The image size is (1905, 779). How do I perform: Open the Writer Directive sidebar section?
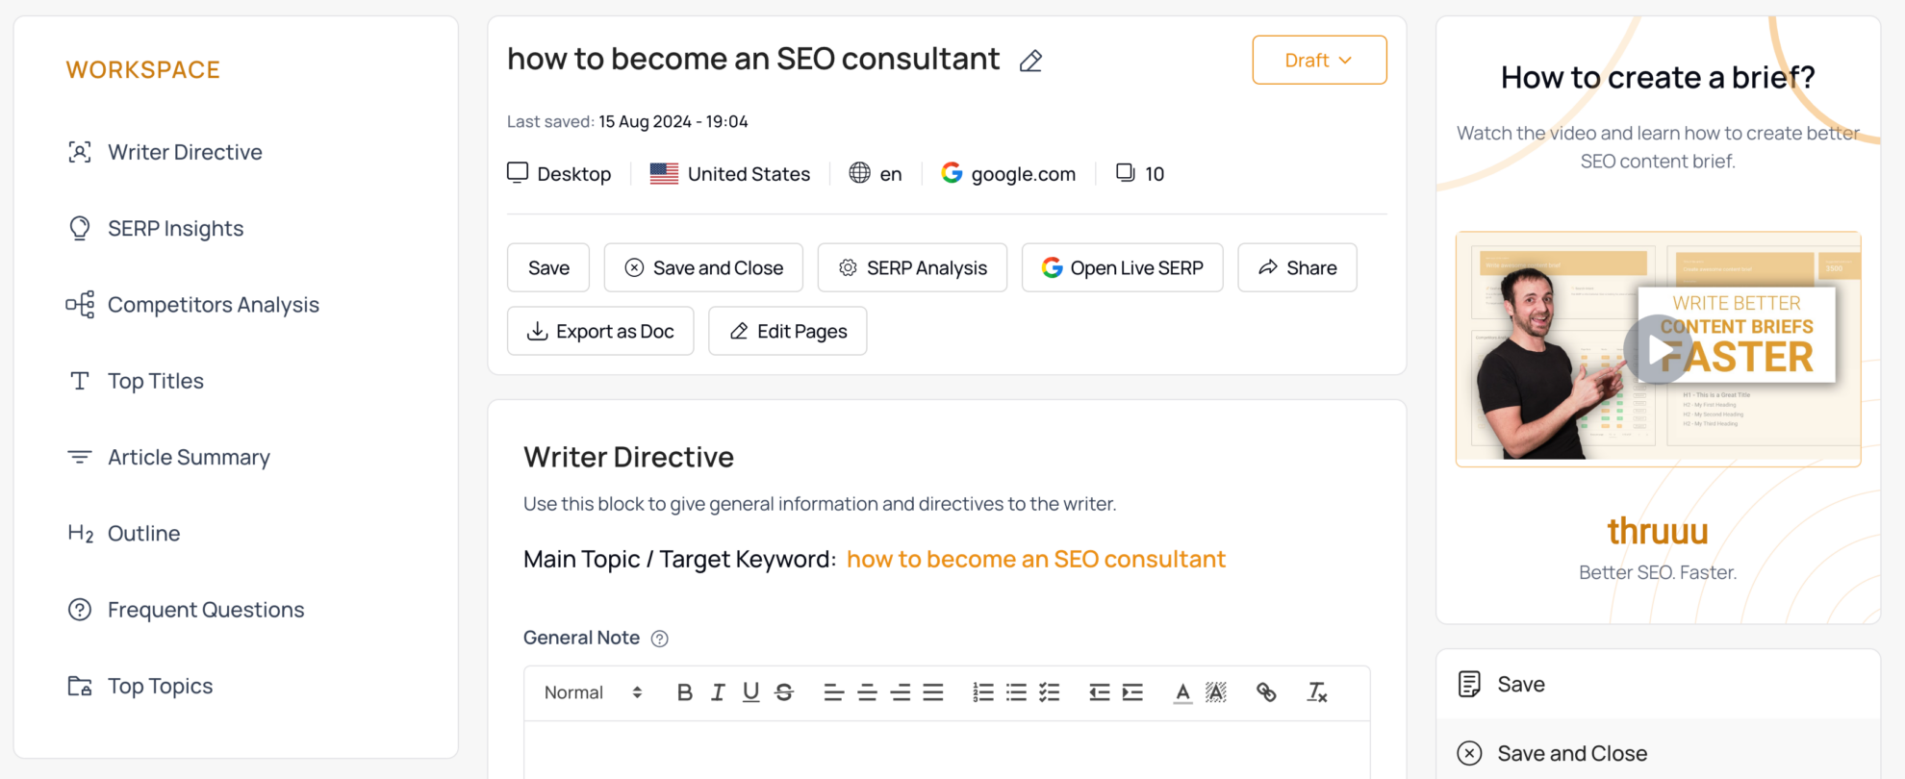(x=185, y=151)
